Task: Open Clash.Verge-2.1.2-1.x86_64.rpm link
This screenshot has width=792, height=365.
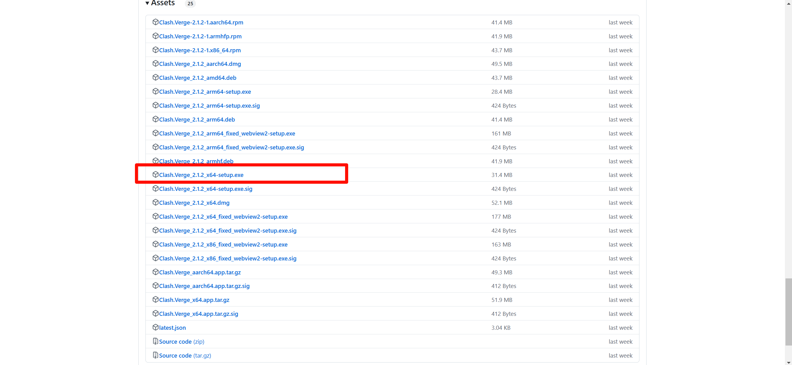Action: click(x=200, y=50)
